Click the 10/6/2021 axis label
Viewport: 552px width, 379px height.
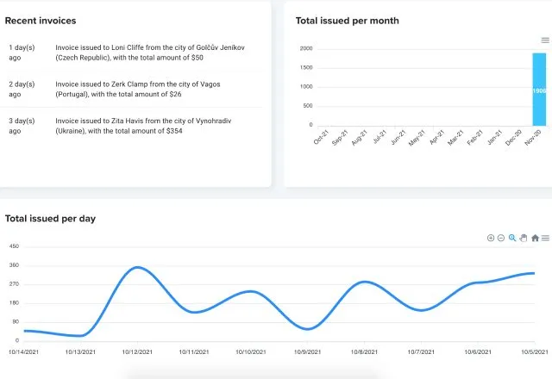[478, 352]
